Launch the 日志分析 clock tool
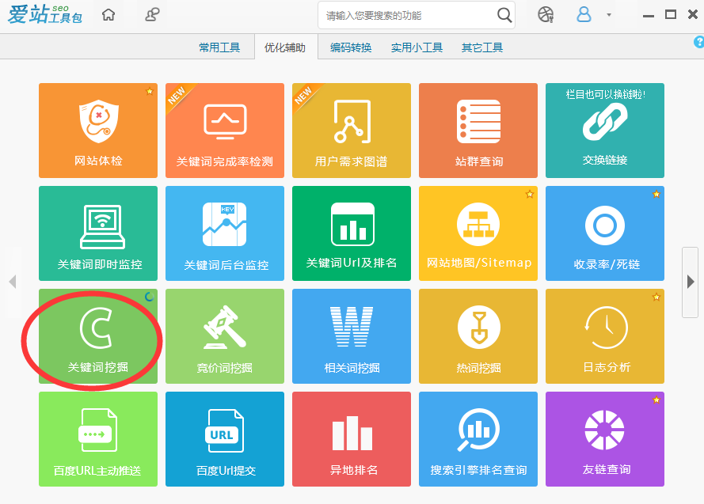This screenshot has width=704, height=504. click(x=605, y=336)
